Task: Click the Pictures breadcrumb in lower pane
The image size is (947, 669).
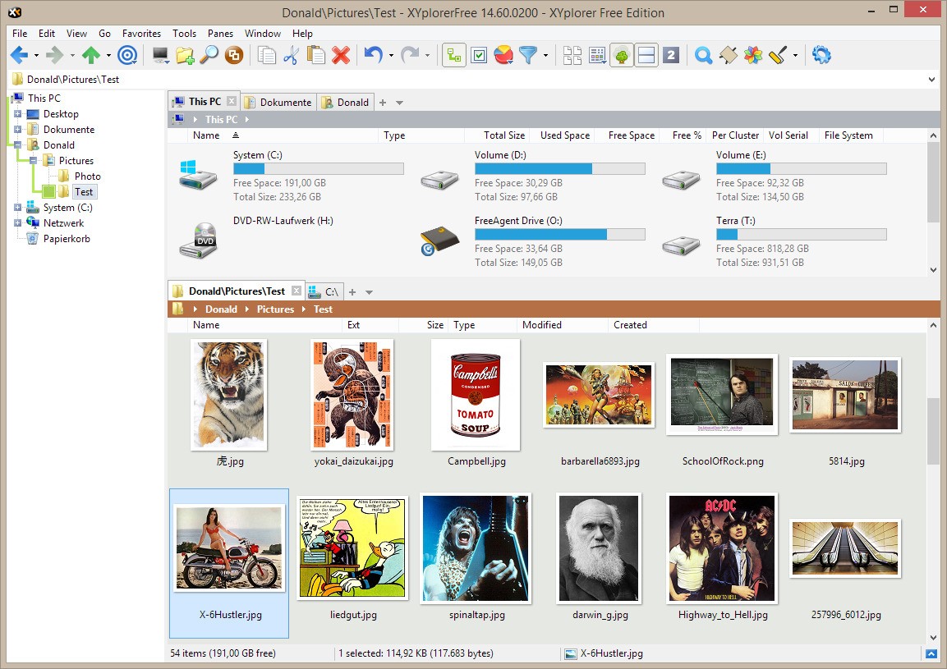Action: coord(275,309)
